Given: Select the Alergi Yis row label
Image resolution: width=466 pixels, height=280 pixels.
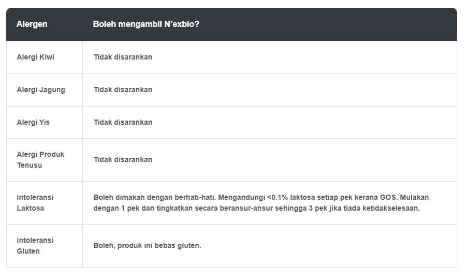Looking at the screenshot, I should tap(33, 122).
